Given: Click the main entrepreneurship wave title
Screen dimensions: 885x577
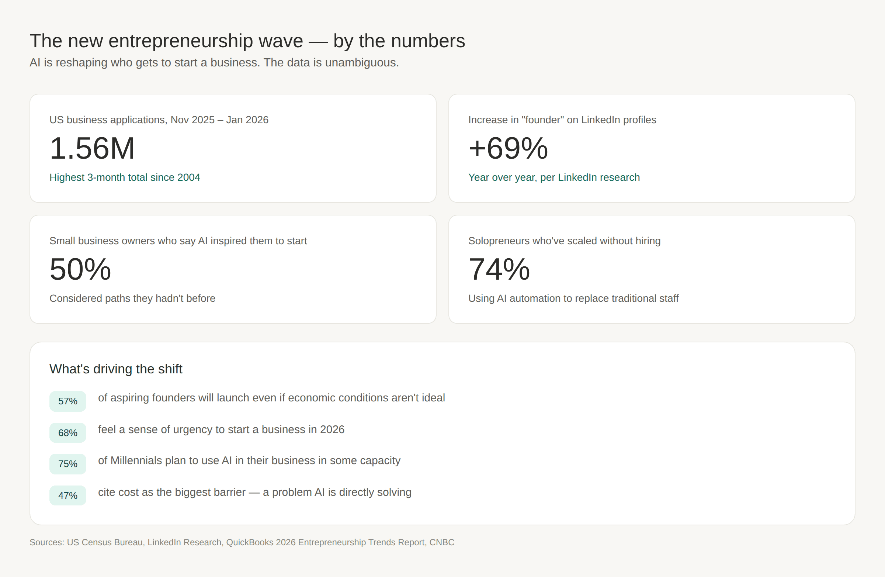Looking at the screenshot, I should click(247, 41).
